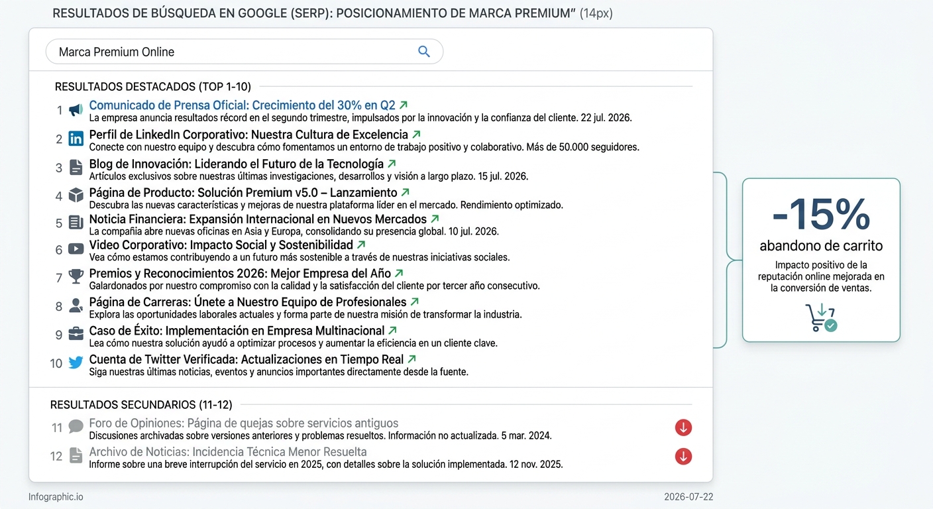Open Cuenta de Twitter Verificada result
Image resolution: width=933 pixels, height=509 pixels.
point(247,359)
